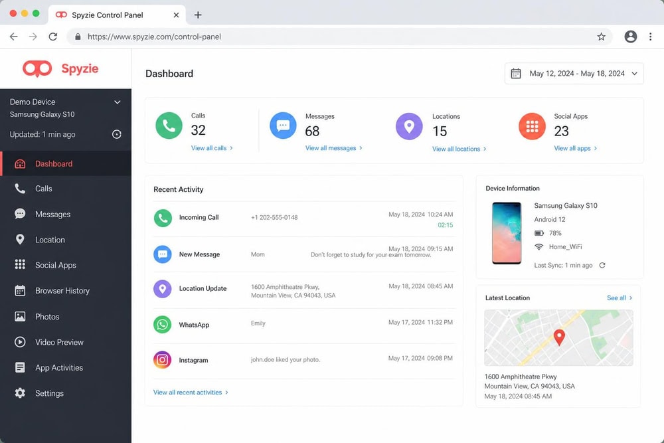Follow the View all calls link
This screenshot has height=443, width=664.
pyautogui.click(x=212, y=148)
